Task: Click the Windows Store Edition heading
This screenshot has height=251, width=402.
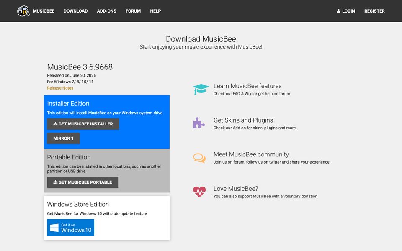Action: pyautogui.click(x=78, y=204)
